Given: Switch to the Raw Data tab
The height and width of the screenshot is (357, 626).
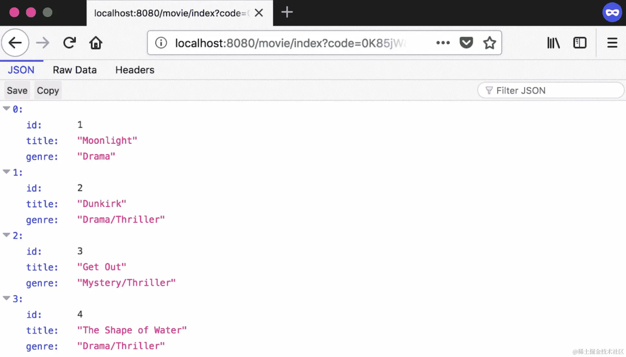Looking at the screenshot, I should [x=74, y=70].
